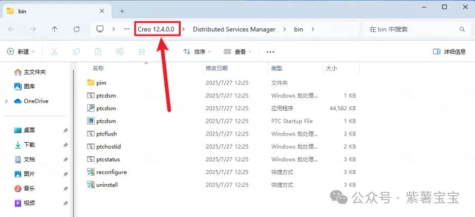
Task: Click the Cut scissors icon in toolbar
Action: (54, 52)
